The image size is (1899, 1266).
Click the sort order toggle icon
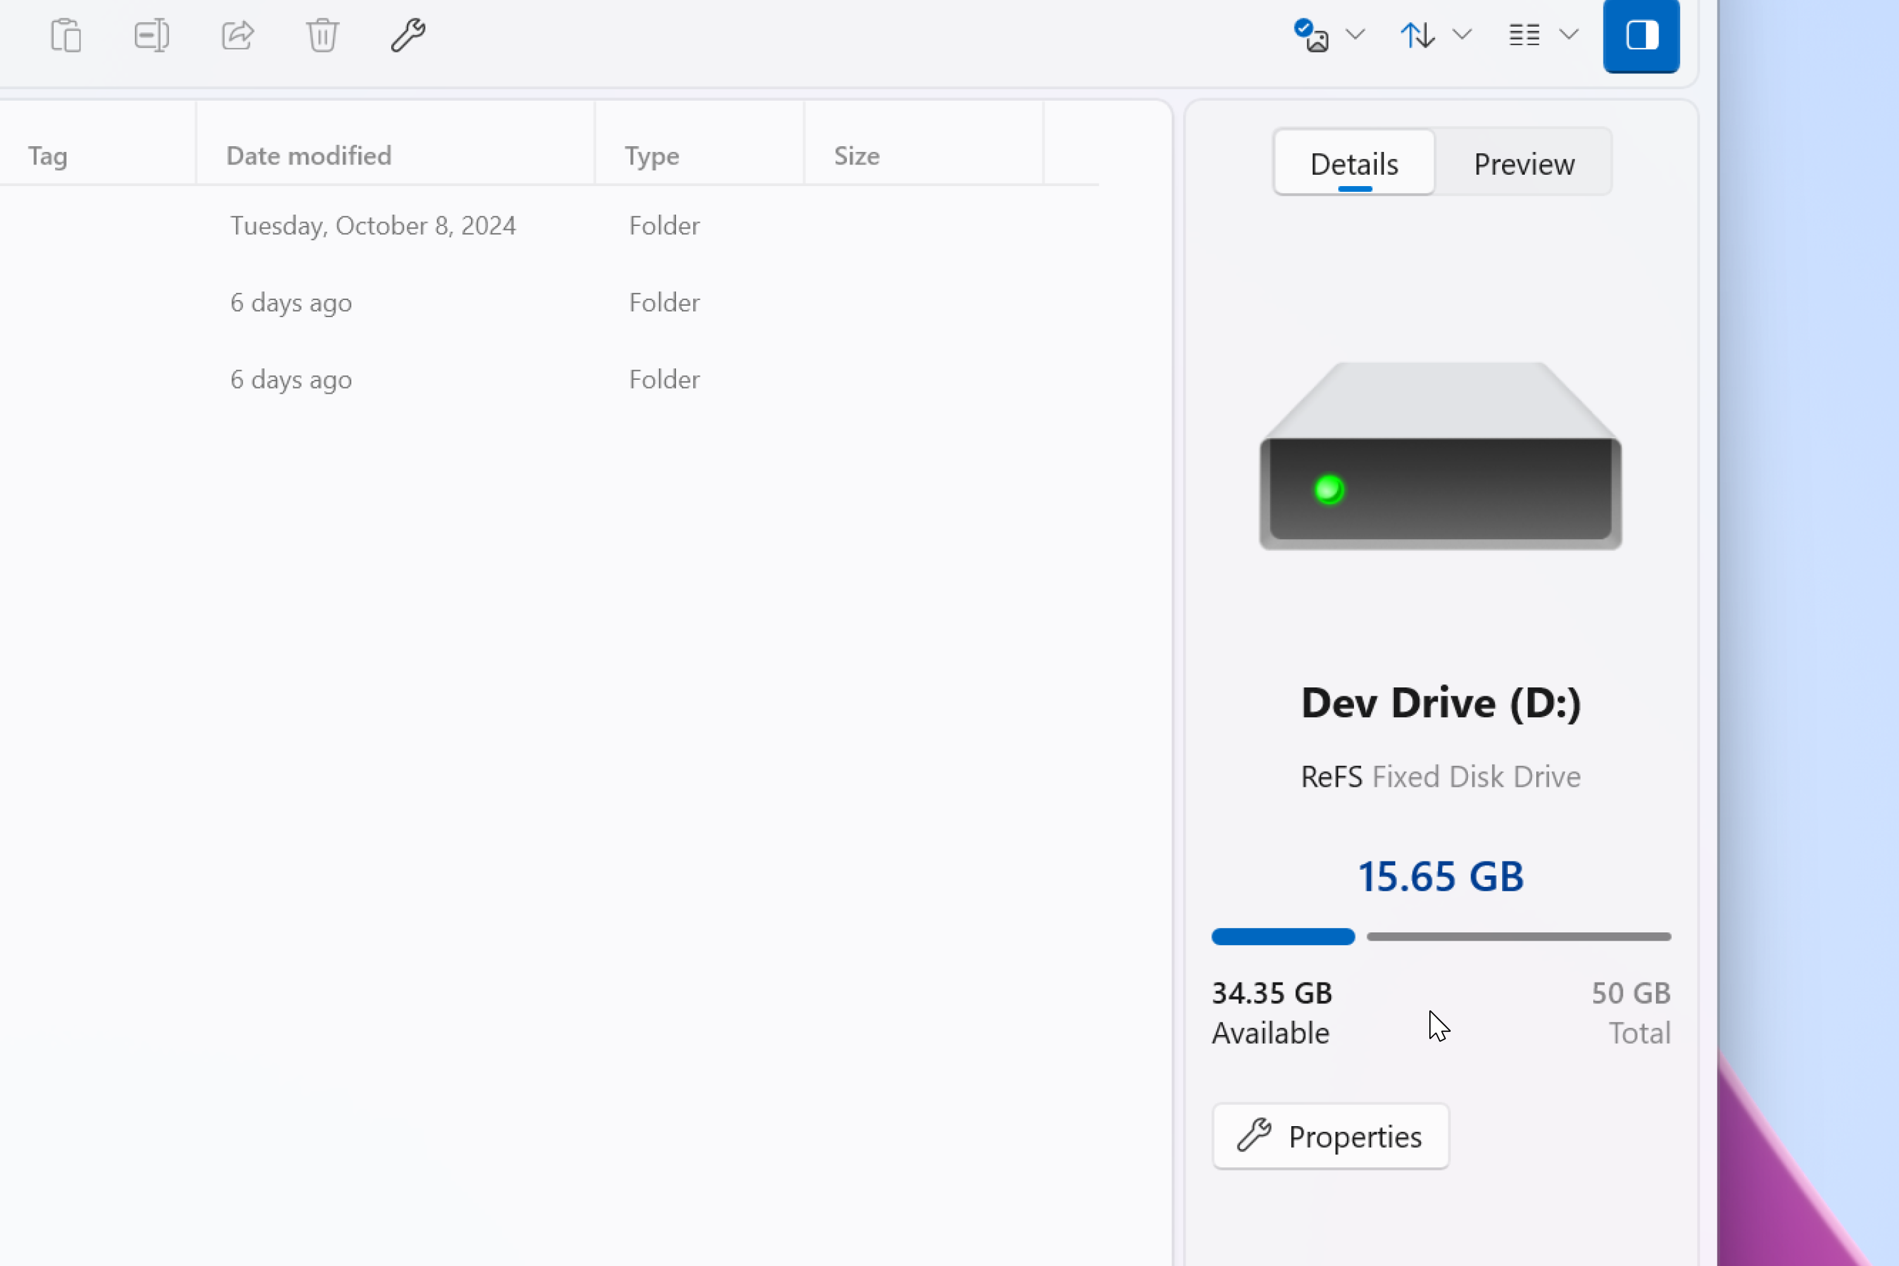pos(1417,34)
